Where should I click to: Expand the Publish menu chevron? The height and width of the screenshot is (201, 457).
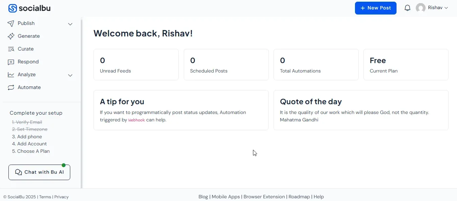click(x=70, y=24)
